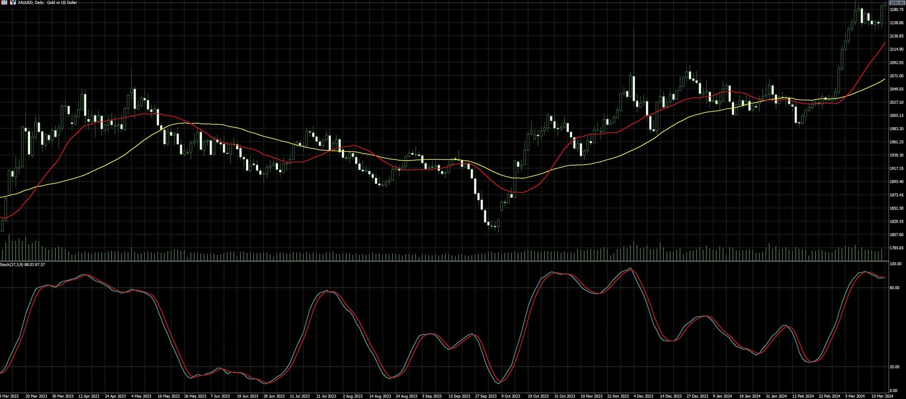Click the lowest candle in early October 2023

pos(495,226)
